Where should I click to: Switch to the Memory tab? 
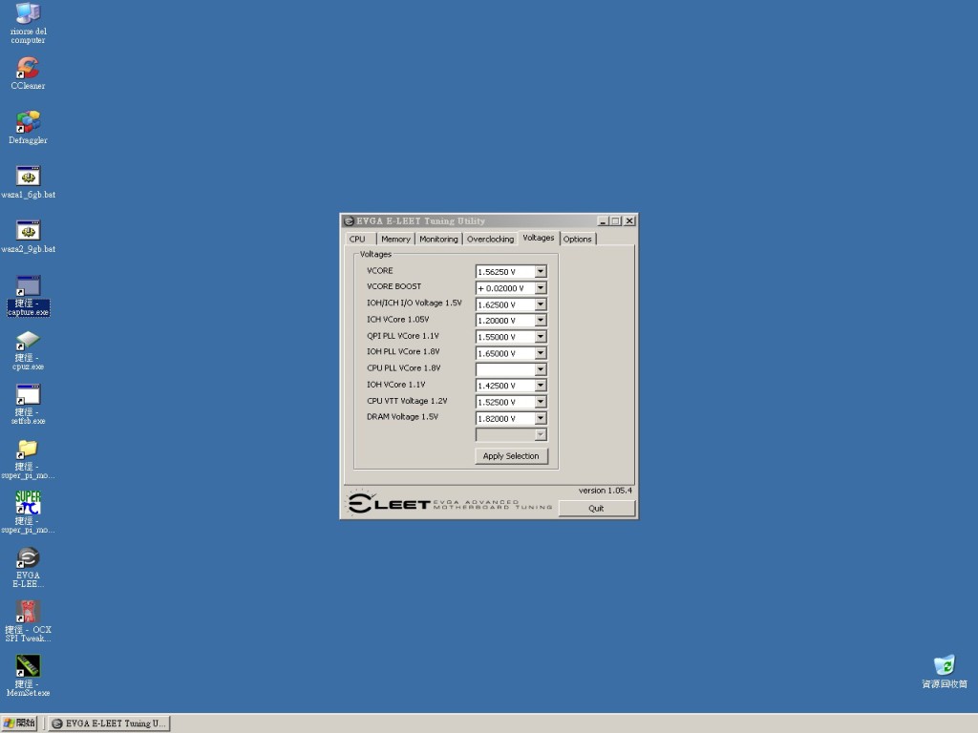coord(395,239)
